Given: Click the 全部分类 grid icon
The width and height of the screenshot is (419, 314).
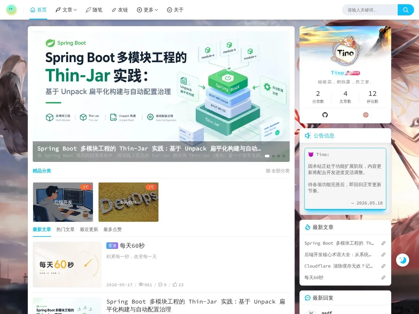Looking at the screenshot, I should pos(268,171).
